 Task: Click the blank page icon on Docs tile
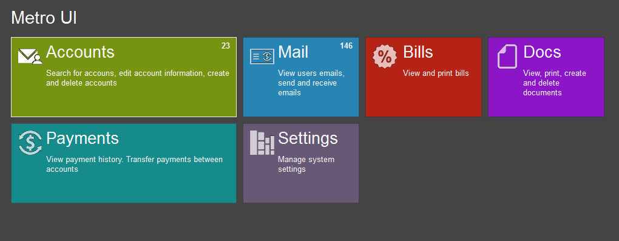coord(507,56)
